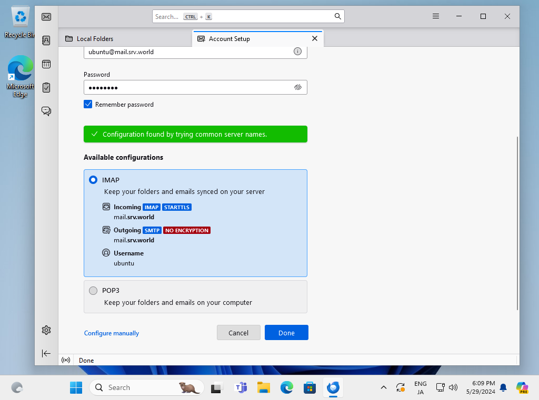
Task: Open Settings gear in sidebar
Action: [46, 330]
